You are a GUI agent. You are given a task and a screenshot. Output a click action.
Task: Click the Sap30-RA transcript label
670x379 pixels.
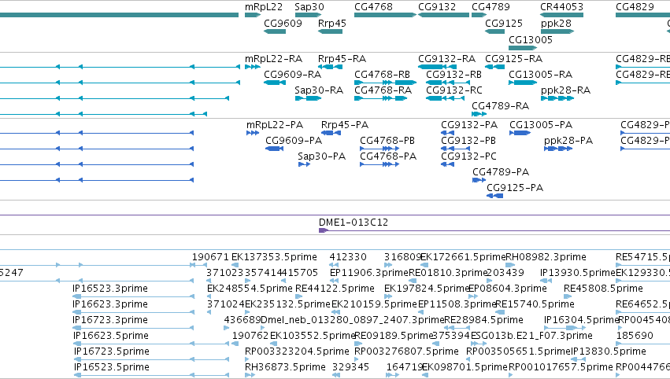pos(319,90)
